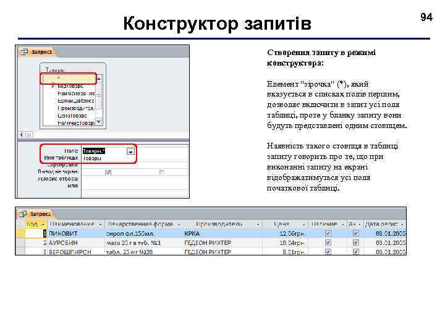Click the row selector of the ПИКОВИТ record
Image resolution: width=445 pixels, height=334 pixels.
(x=20, y=233)
